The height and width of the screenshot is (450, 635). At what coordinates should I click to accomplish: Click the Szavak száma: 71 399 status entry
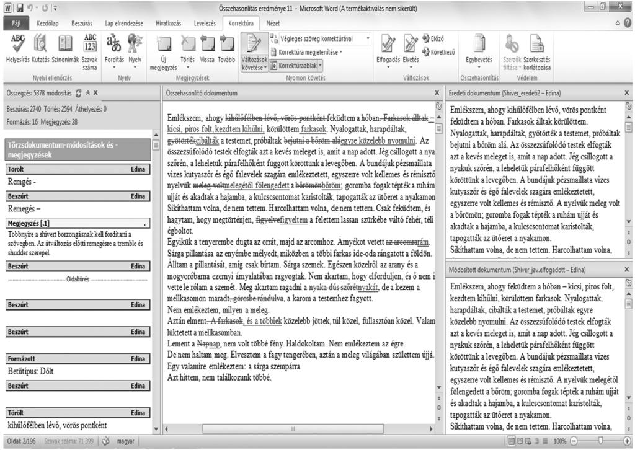pyautogui.click(x=69, y=441)
